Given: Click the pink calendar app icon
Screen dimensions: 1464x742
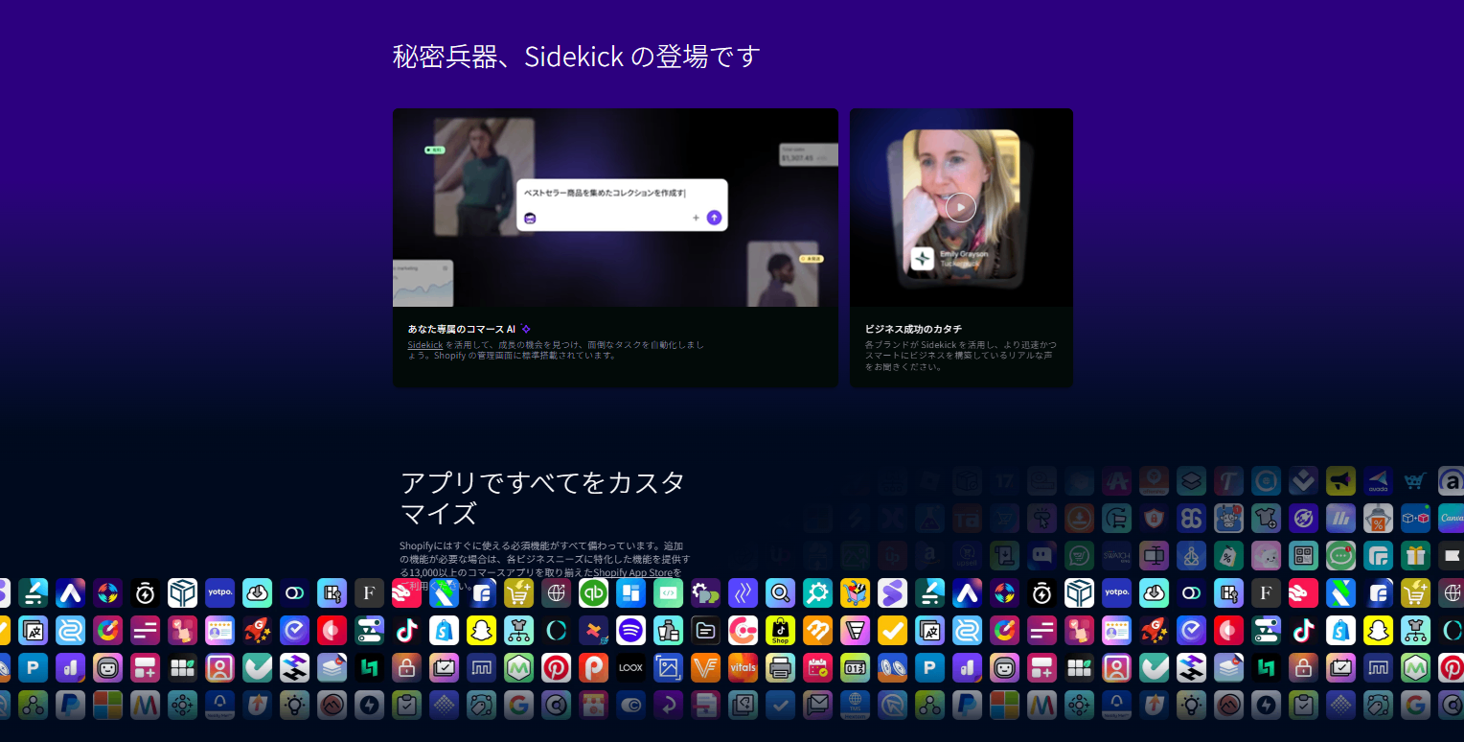Looking at the screenshot, I should click(818, 667).
